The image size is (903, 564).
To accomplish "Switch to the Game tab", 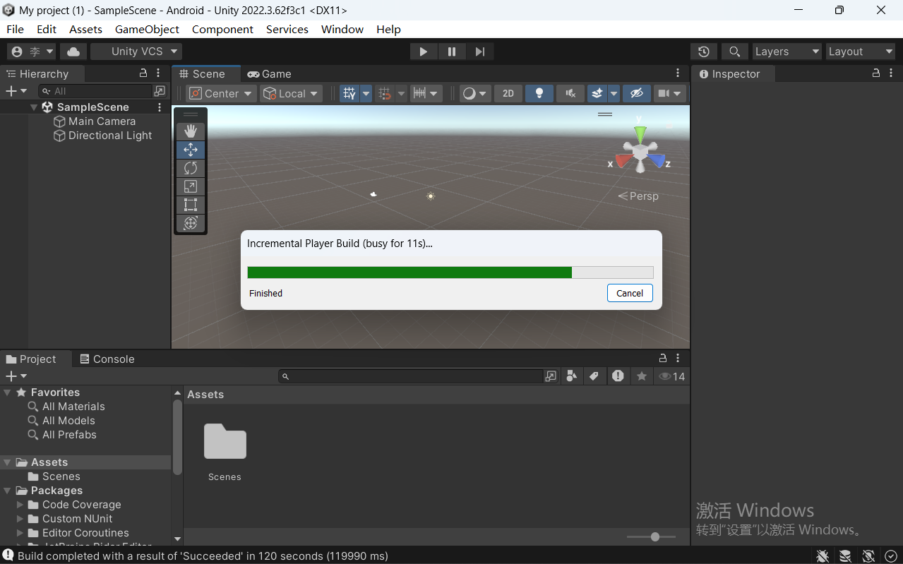I will [269, 73].
